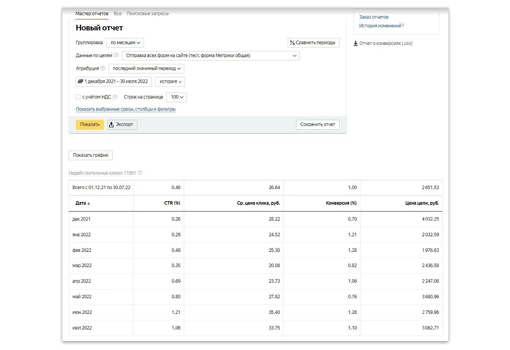Open the Группировка по месяцам dropdown

tap(125, 43)
